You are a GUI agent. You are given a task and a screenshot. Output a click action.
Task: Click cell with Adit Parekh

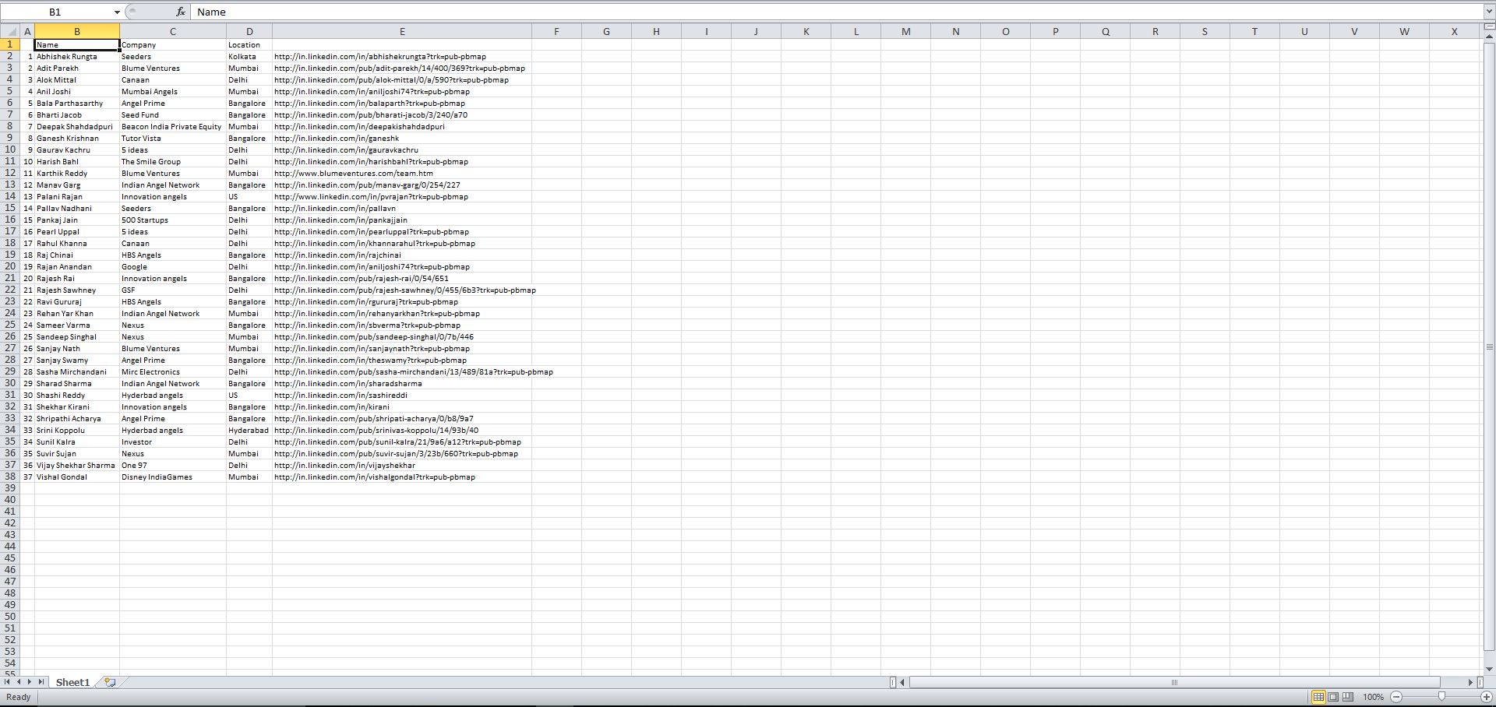77,68
